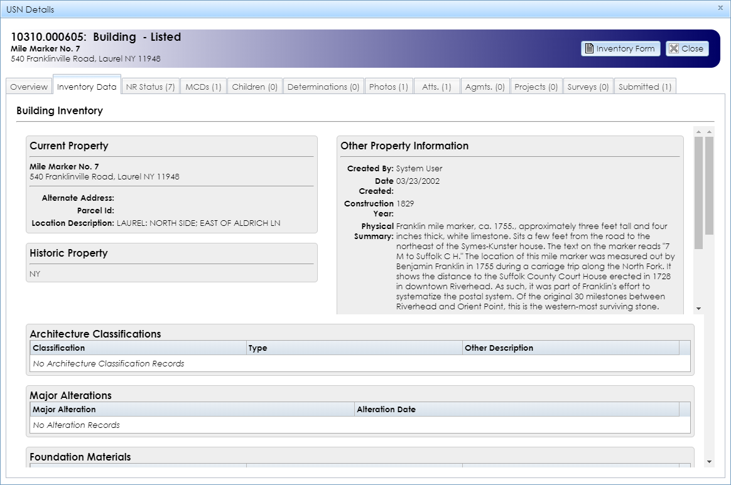Open the MCDs (1) tab
The height and width of the screenshot is (485, 731).
(203, 86)
